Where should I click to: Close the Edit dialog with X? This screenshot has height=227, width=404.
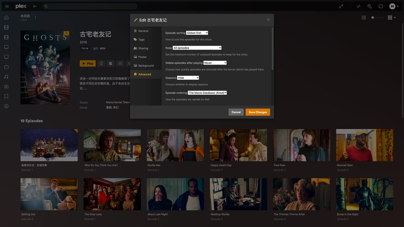click(269, 20)
